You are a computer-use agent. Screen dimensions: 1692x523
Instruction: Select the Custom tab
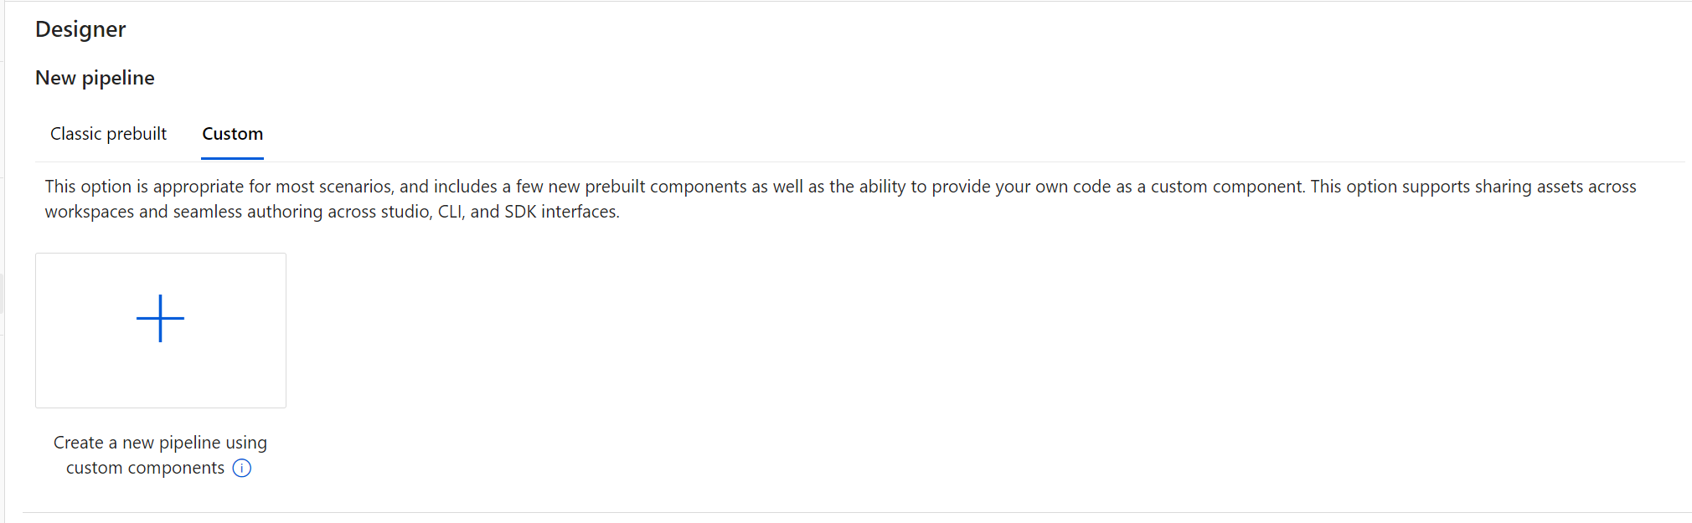(232, 134)
